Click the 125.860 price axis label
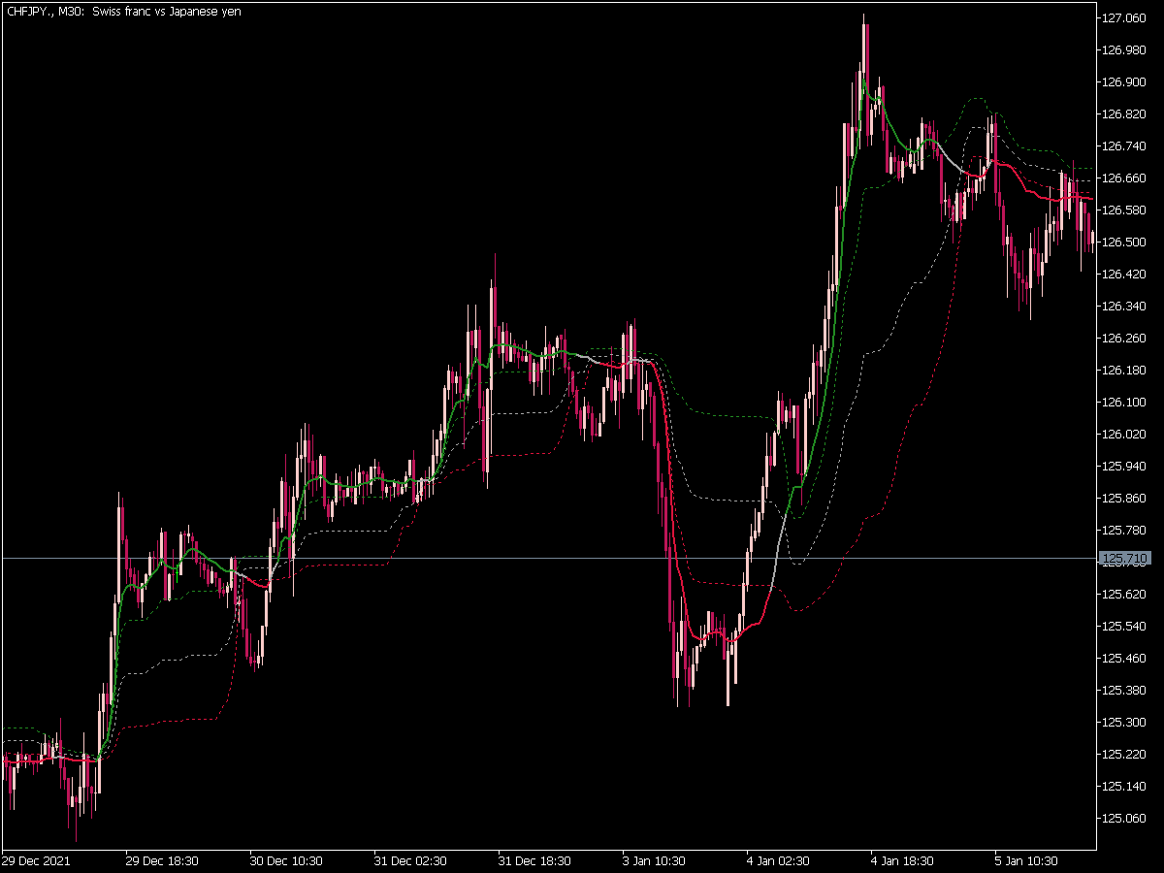Viewport: 1164px width, 873px height. point(1123,499)
